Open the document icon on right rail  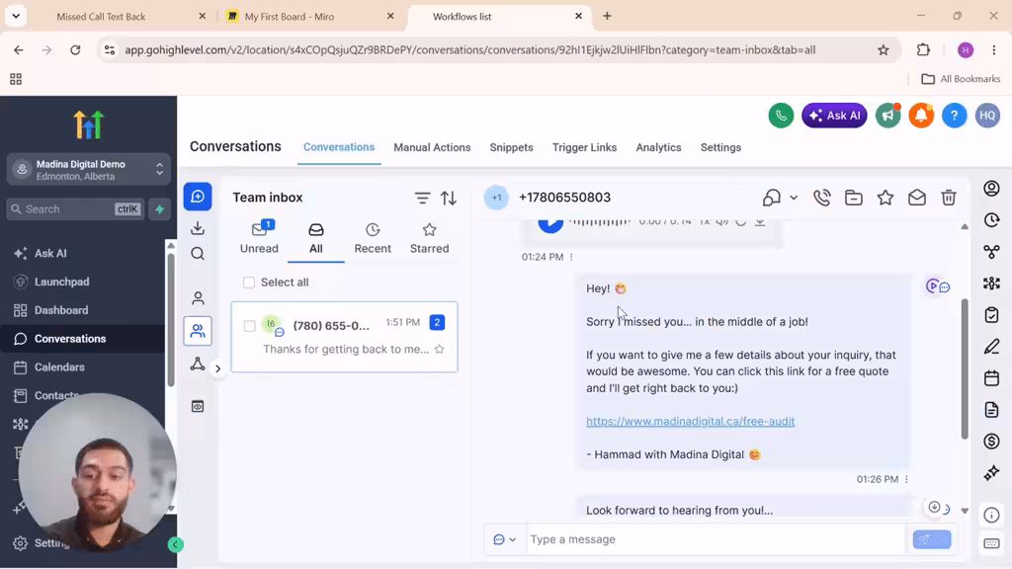992,410
